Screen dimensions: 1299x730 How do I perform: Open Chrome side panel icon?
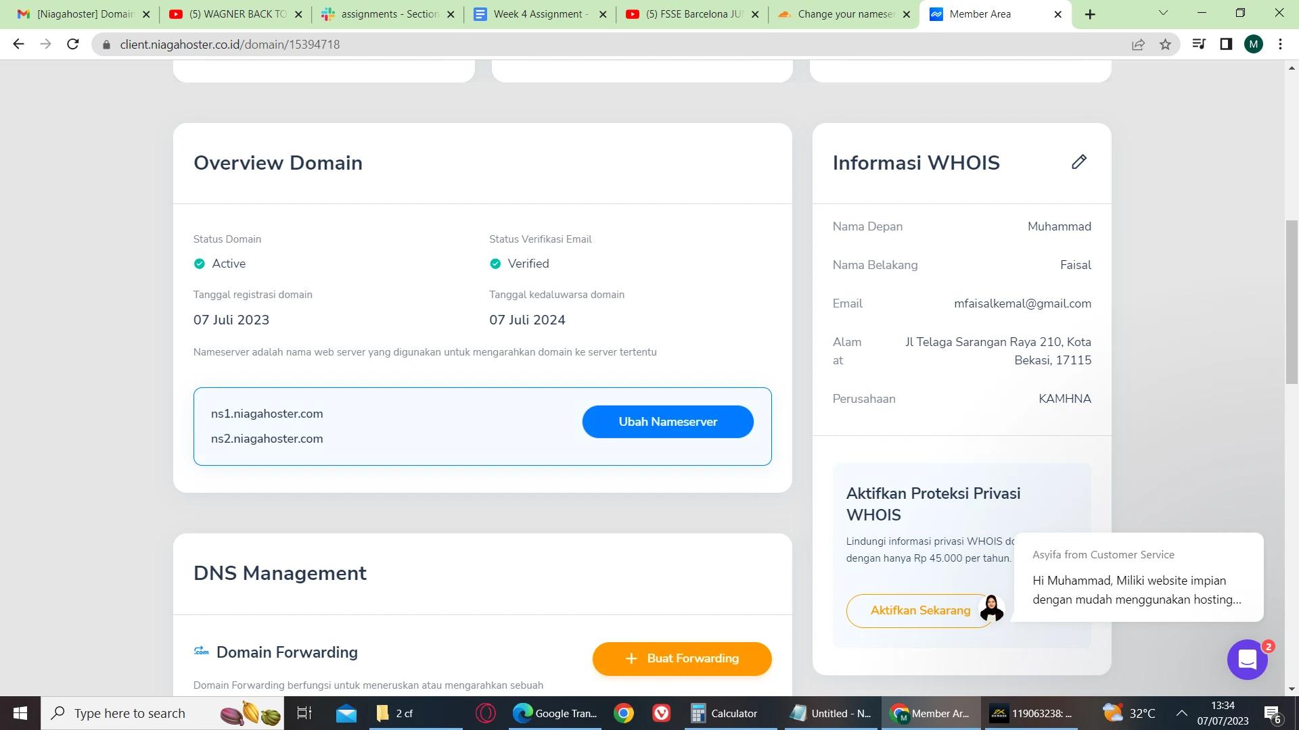point(1226,45)
